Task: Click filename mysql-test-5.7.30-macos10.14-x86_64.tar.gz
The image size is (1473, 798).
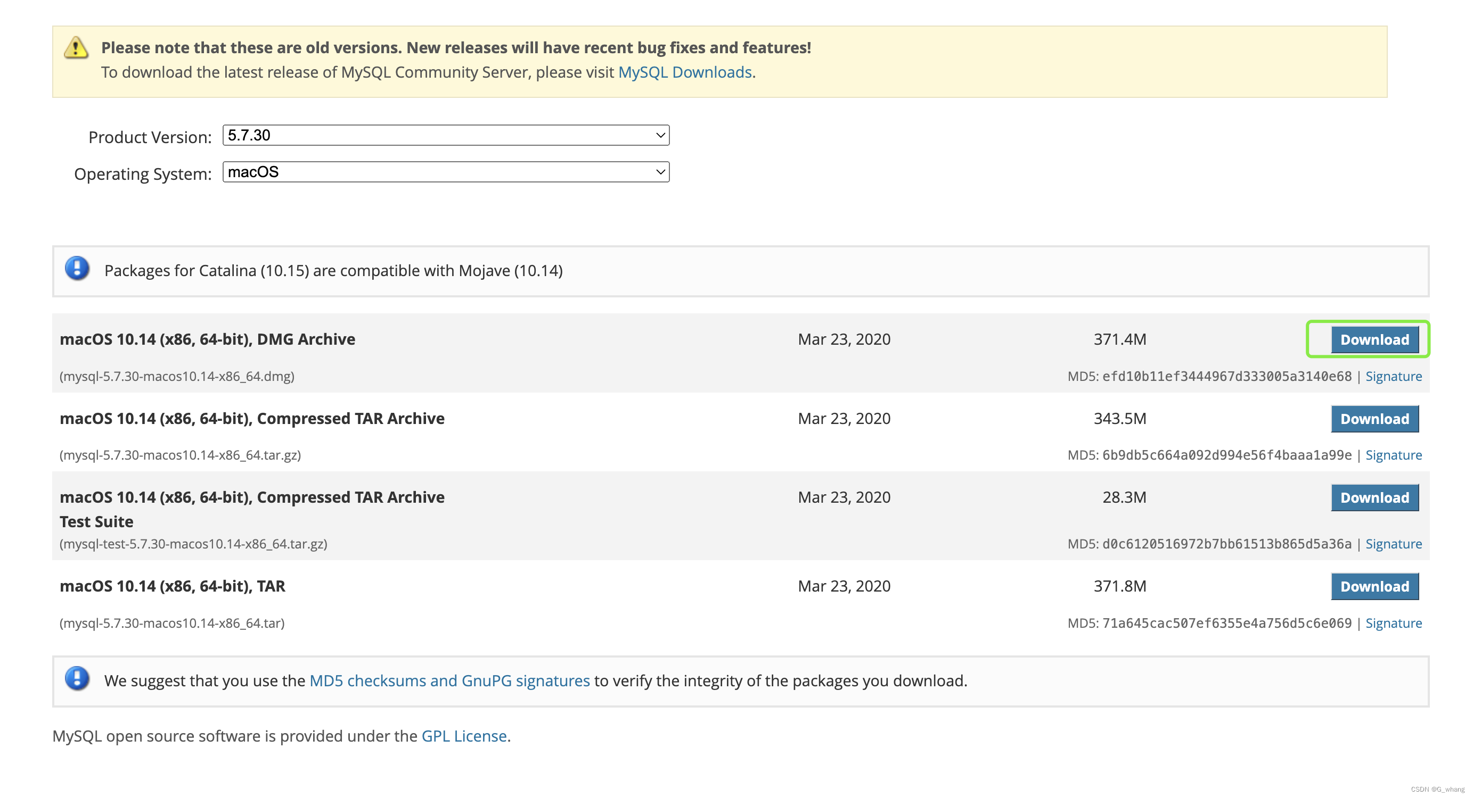Action: click(193, 543)
